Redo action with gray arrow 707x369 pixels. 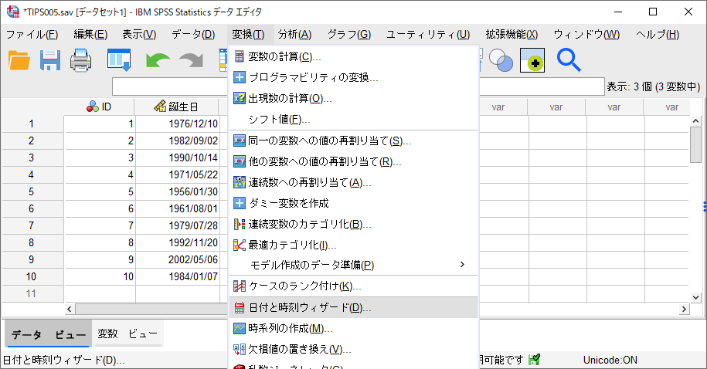(191, 60)
